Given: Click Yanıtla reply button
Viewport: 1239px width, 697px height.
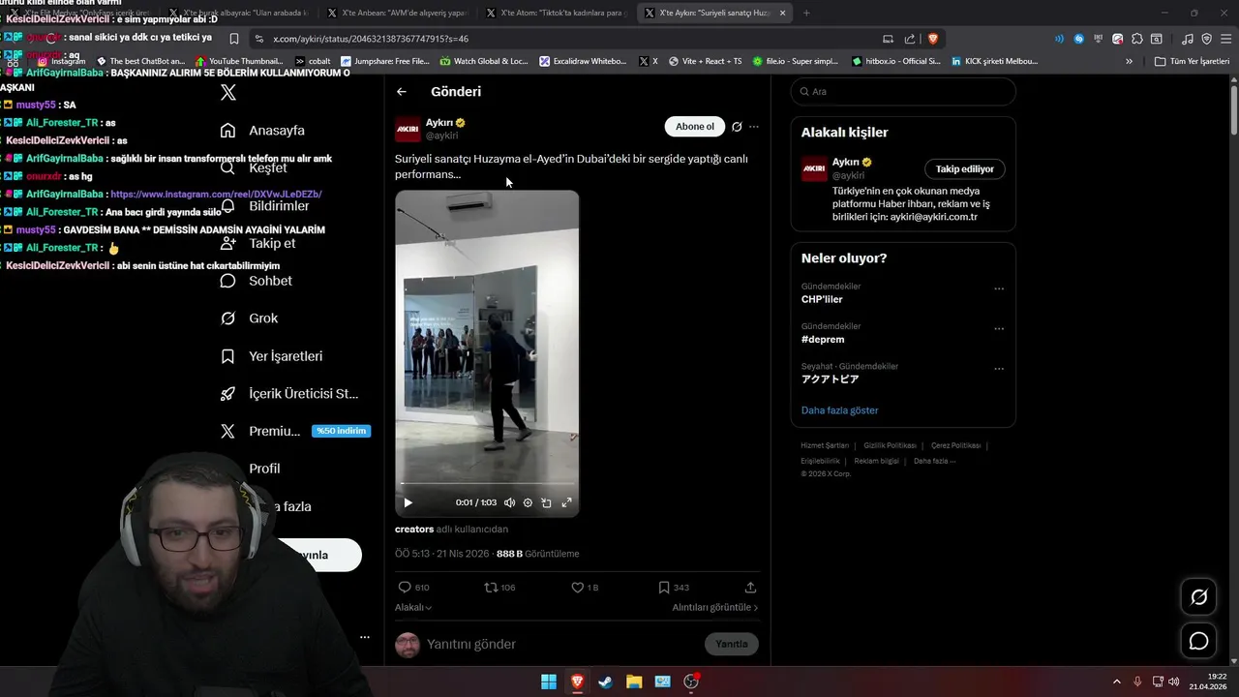Looking at the screenshot, I should point(732,644).
